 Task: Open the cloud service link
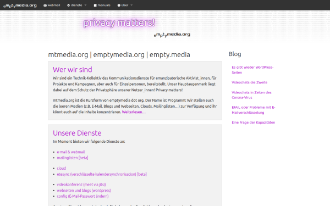pos(62,169)
